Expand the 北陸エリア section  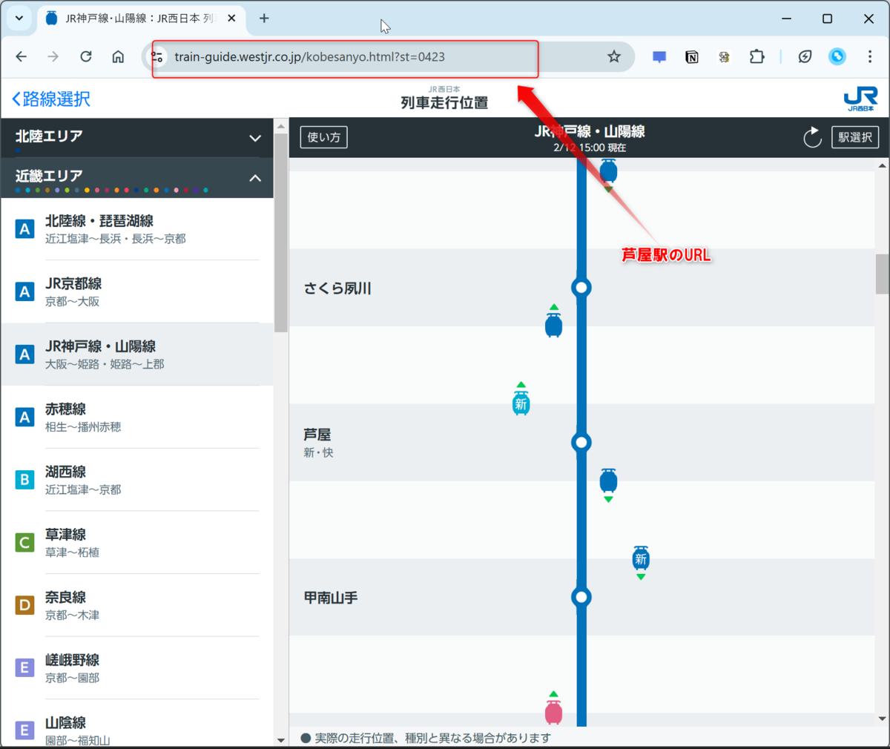point(137,137)
